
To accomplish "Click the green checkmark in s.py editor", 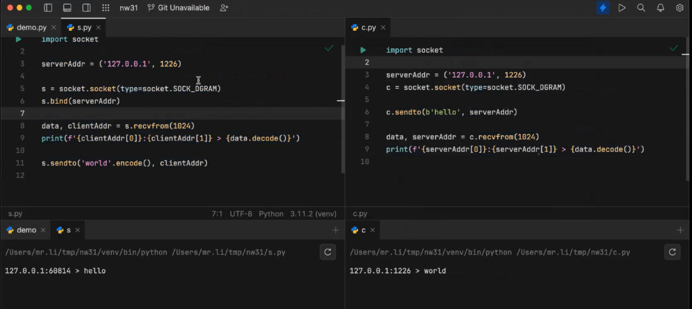I will click(329, 48).
